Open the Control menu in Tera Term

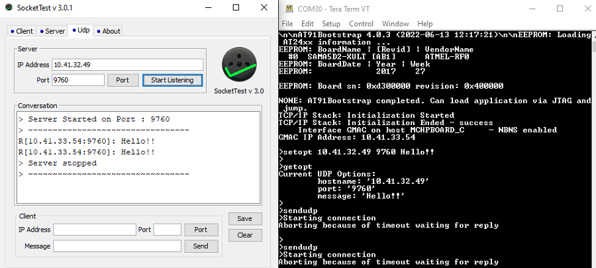click(x=361, y=24)
